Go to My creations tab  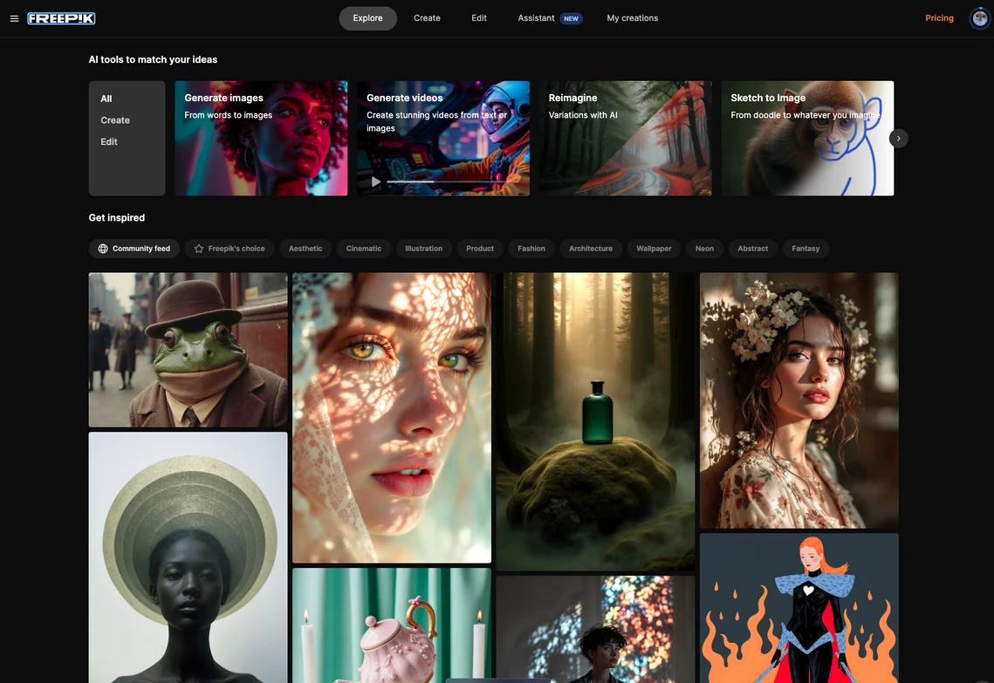[x=632, y=18]
